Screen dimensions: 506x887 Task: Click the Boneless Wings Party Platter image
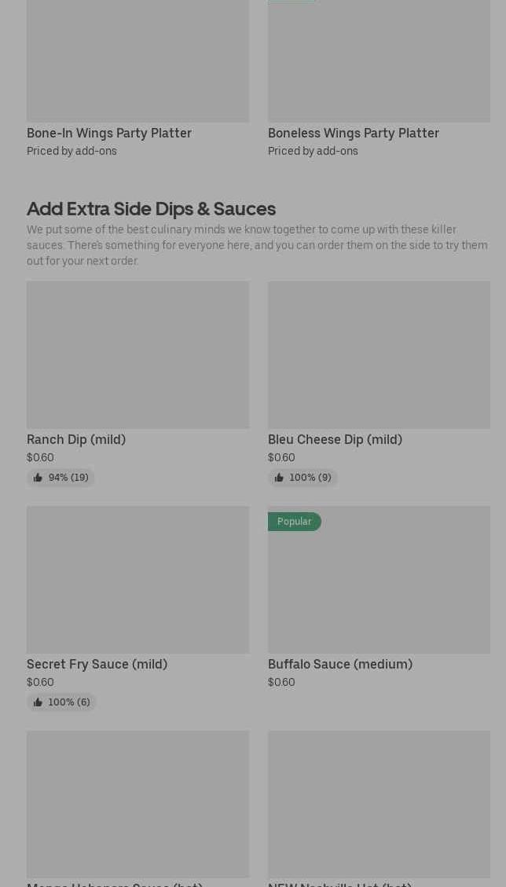(379, 60)
